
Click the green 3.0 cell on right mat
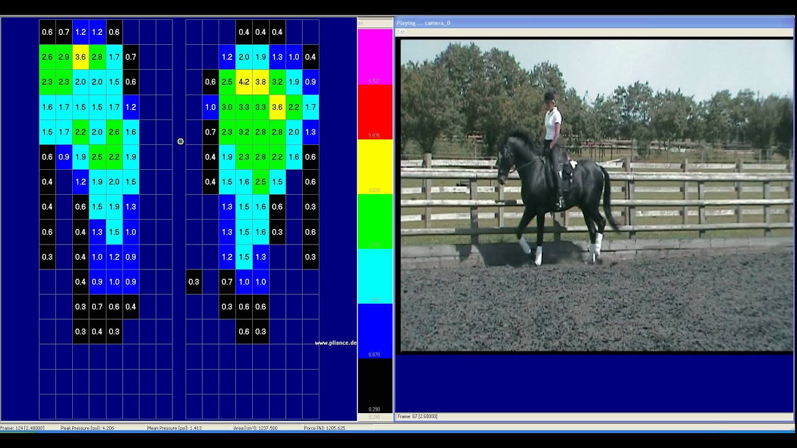[x=227, y=107]
